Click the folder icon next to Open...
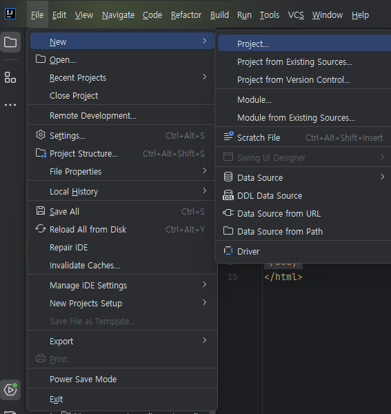The image size is (391, 414). 41,59
